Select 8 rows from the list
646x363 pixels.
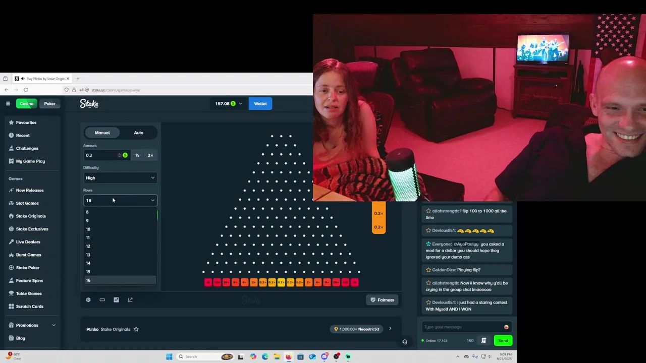(x=120, y=212)
